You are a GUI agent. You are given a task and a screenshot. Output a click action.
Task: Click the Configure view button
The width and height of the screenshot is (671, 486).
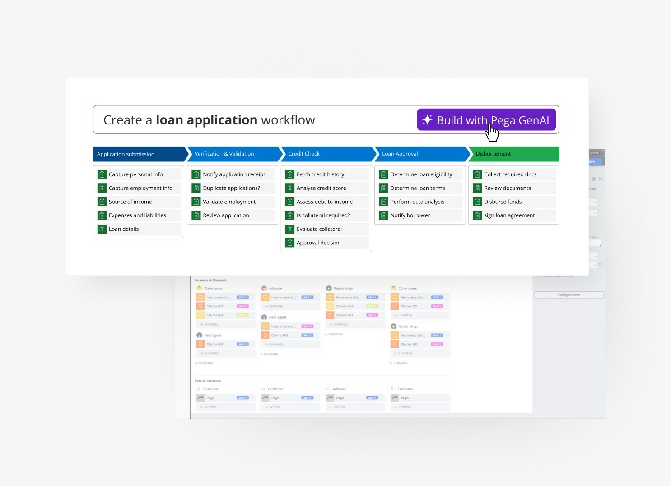point(568,295)
